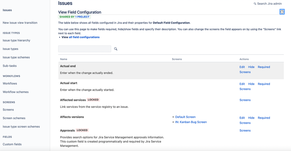Screen dimensions: 291x151
Task: Open IN: Kanban Bug Screen link
Action: point(191,122)
